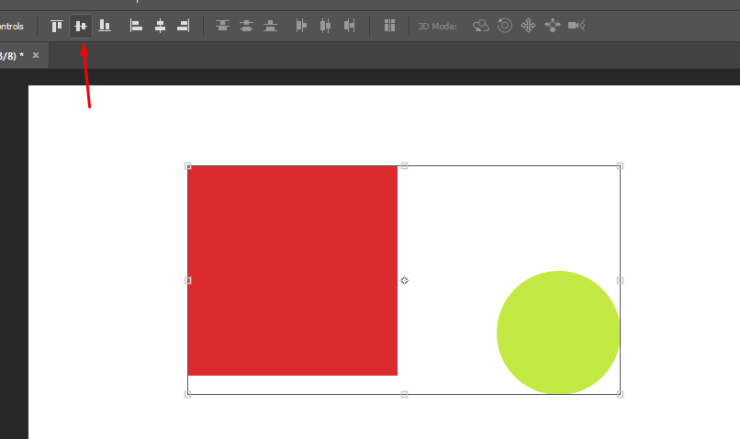Image resolution: width=740 pixels, height=439 pixels.
Task: Click bottom-left transform handle
Action: [188, 394]
